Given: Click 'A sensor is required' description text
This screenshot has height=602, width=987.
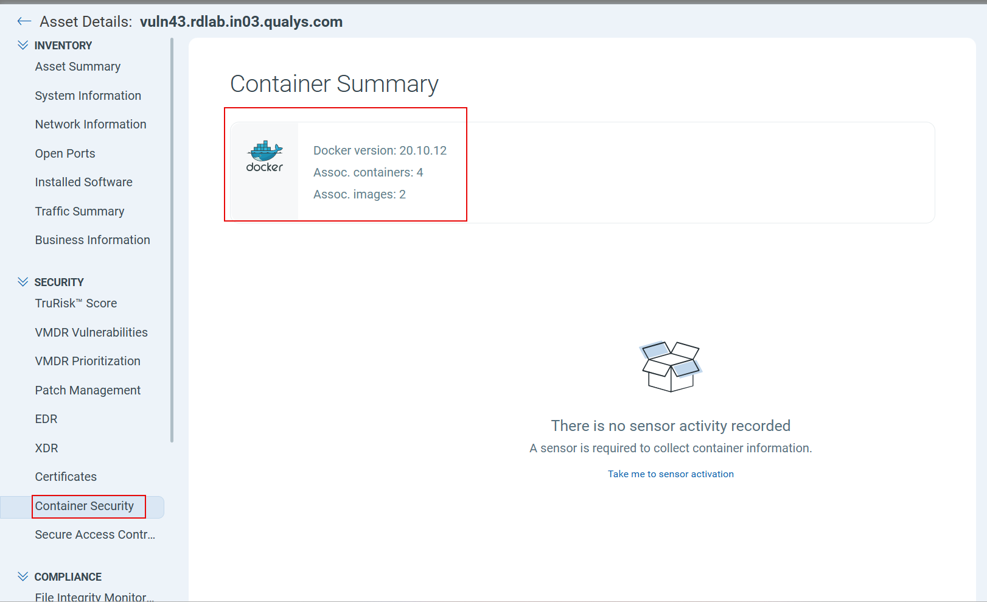Looking at the screenshot, I should pyautogui.click(x=671, y=448).
